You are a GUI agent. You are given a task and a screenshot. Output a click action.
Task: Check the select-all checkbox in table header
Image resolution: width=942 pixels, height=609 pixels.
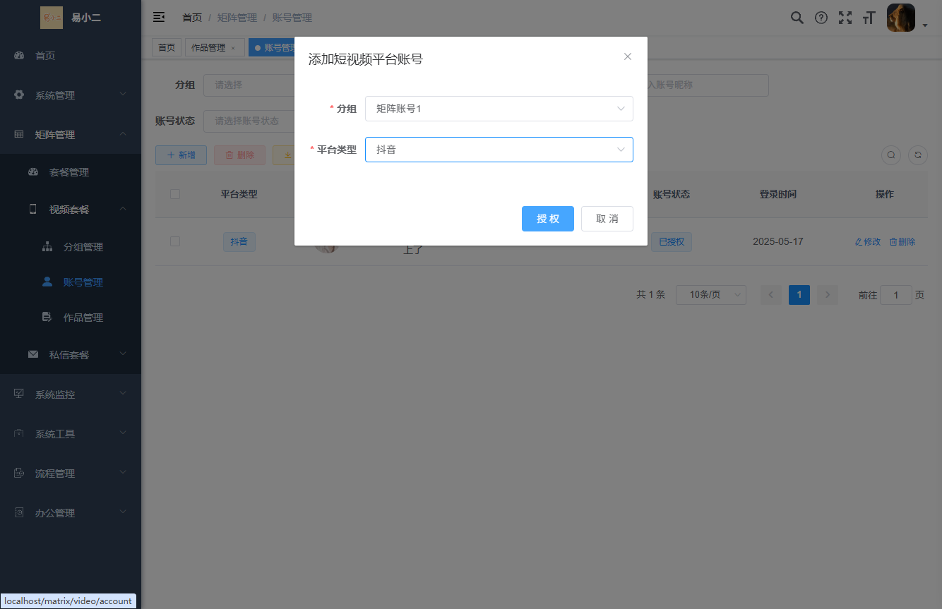click(x=175, y=194)
